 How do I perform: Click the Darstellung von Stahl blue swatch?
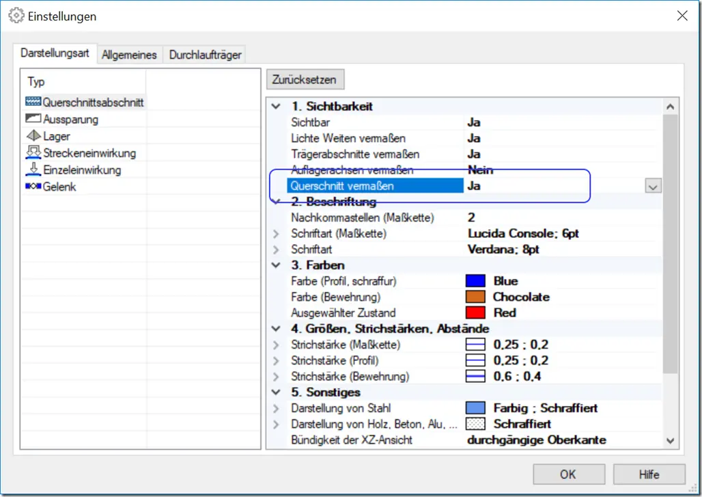coord(475,408)
